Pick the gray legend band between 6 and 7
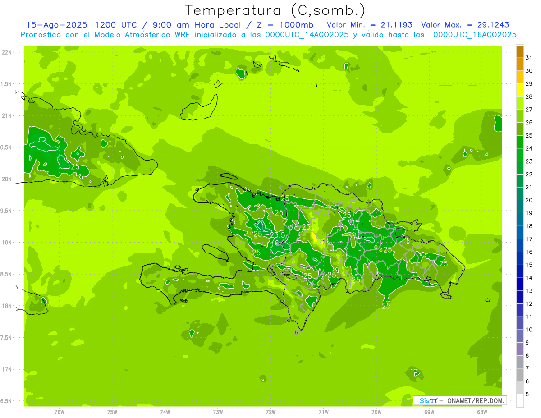The image size is (541, 418). [x=520, y=375]
